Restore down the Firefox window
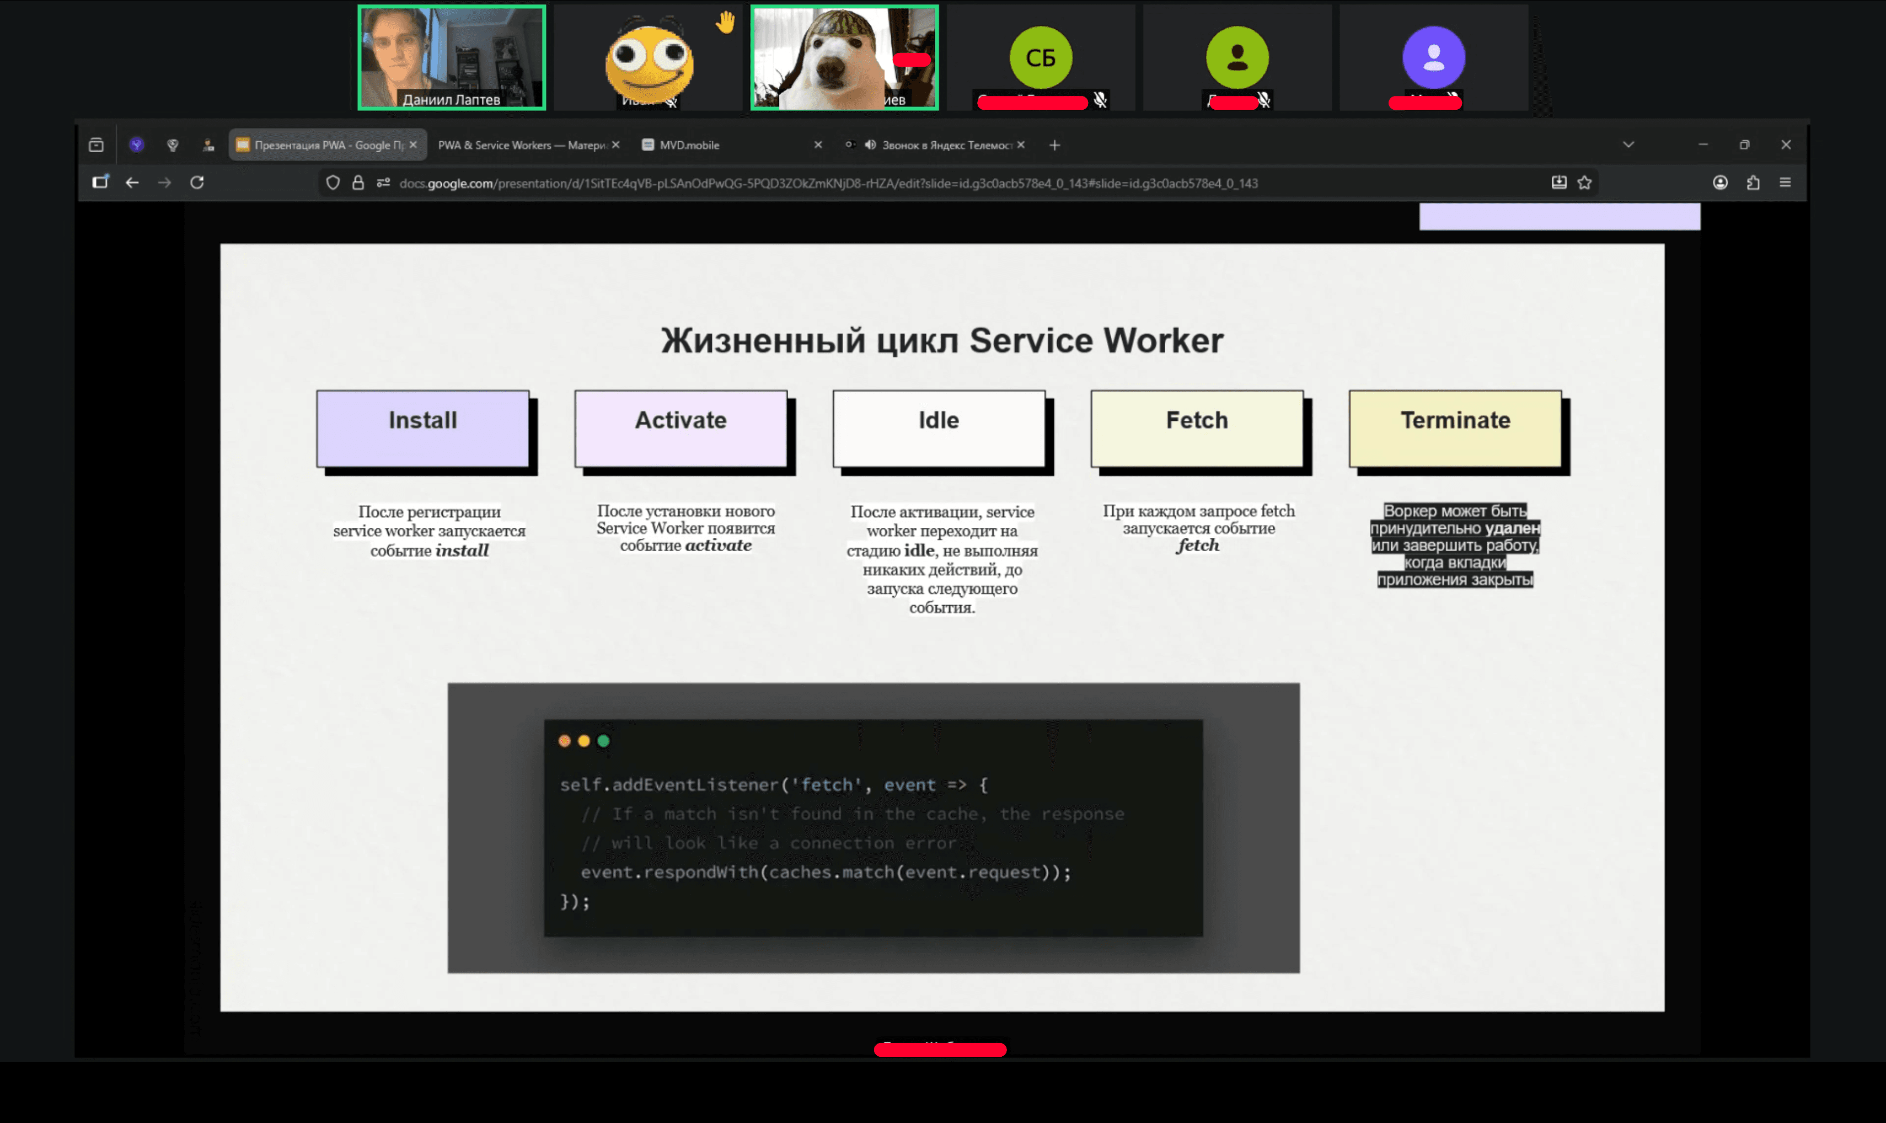 (x=1744, y=145)
